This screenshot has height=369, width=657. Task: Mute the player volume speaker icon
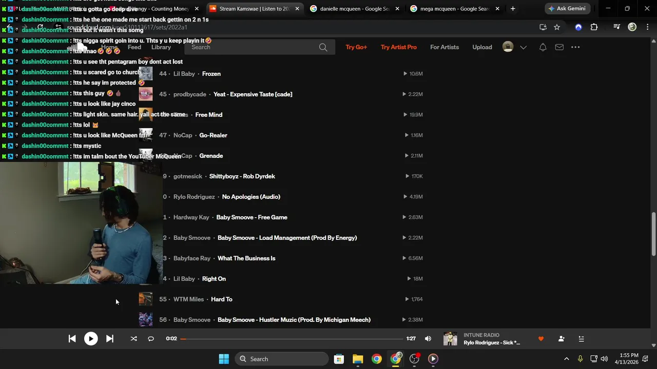[x=428, y=339]
